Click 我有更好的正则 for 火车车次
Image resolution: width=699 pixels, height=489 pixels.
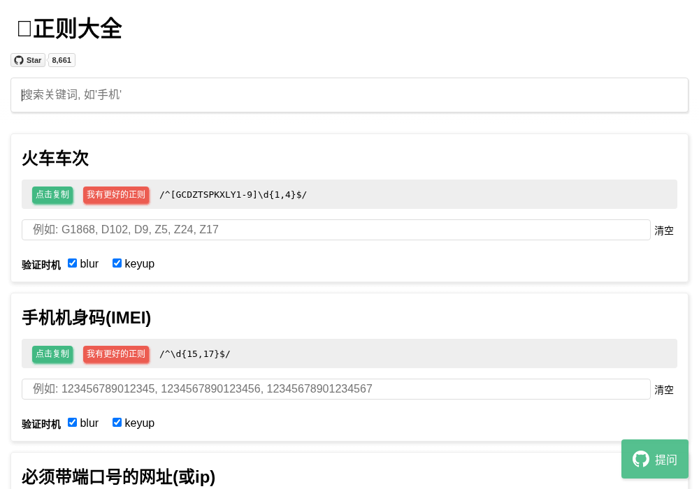coord(116,195)
